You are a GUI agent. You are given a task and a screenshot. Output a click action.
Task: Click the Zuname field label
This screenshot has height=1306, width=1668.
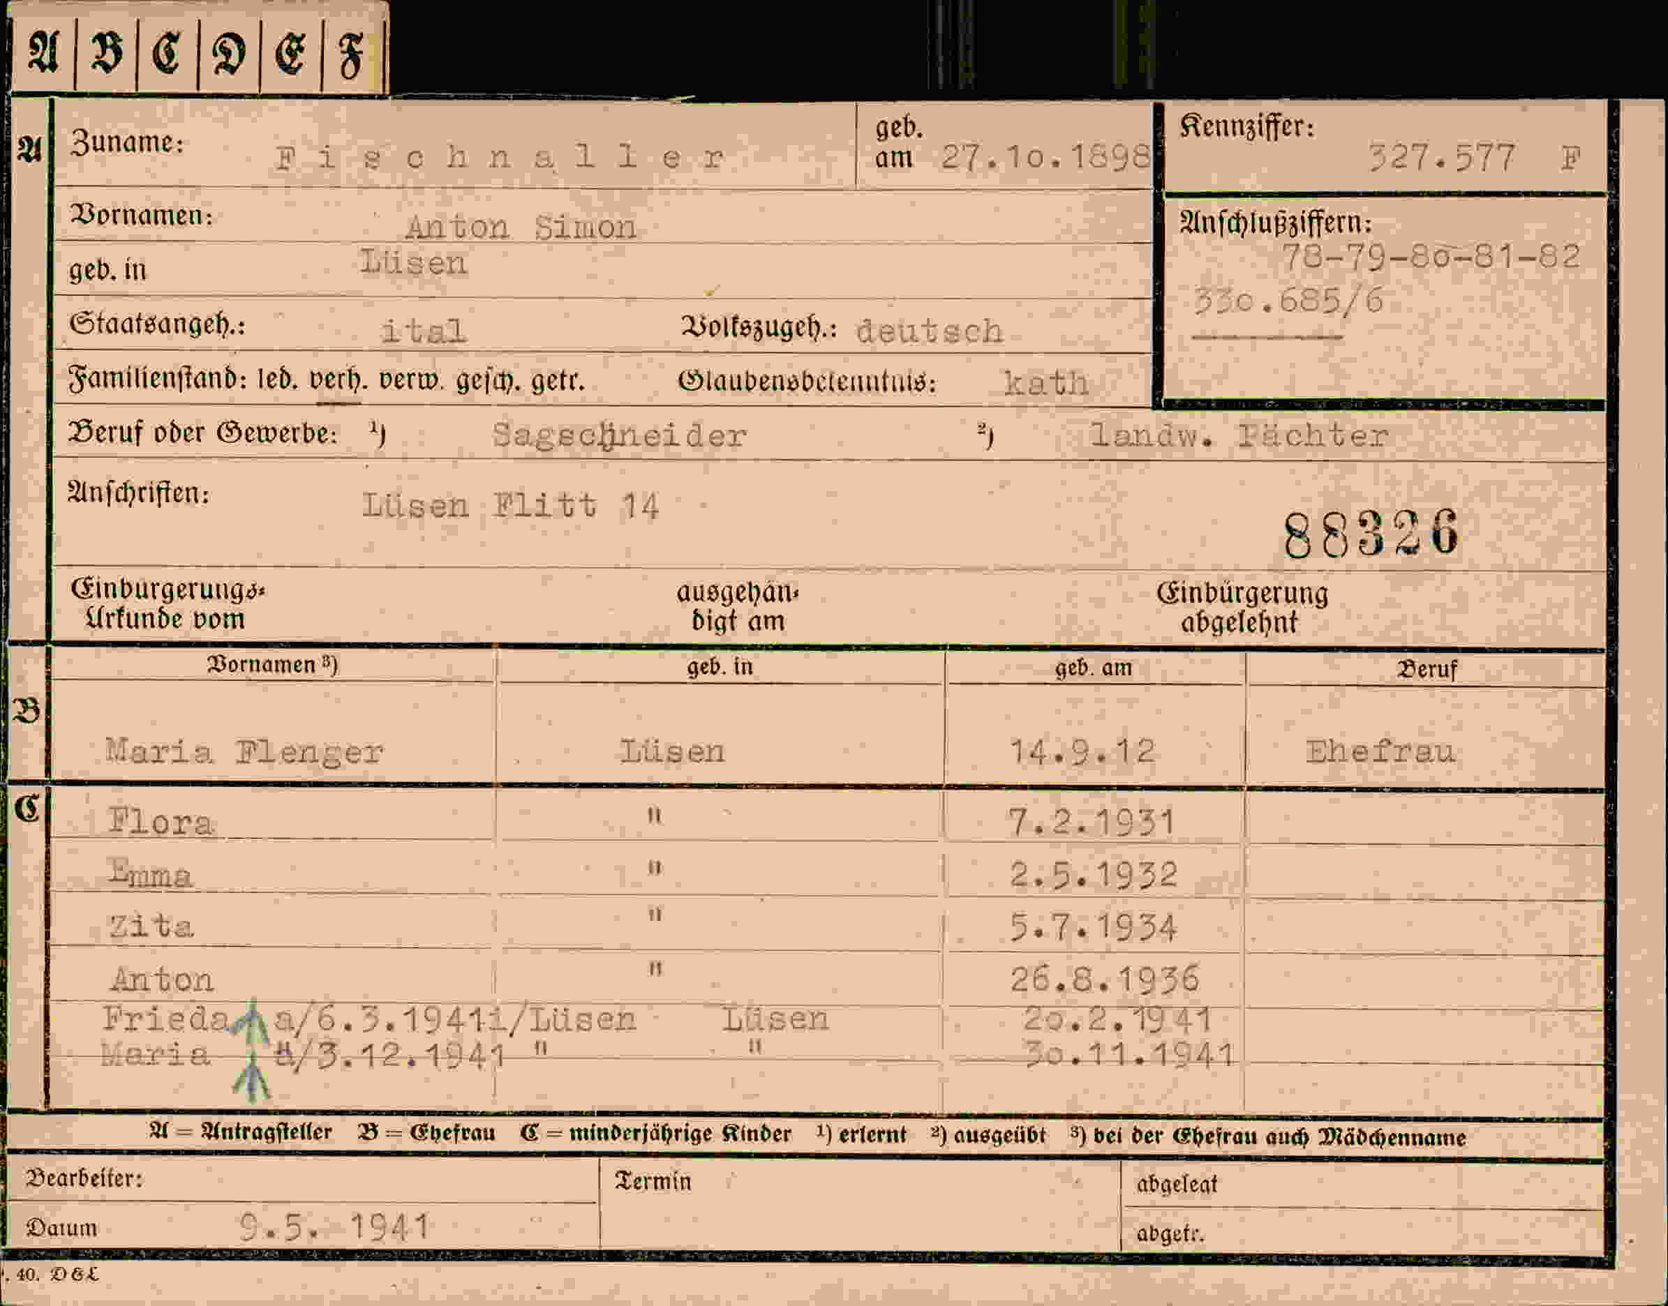[126, 142]
